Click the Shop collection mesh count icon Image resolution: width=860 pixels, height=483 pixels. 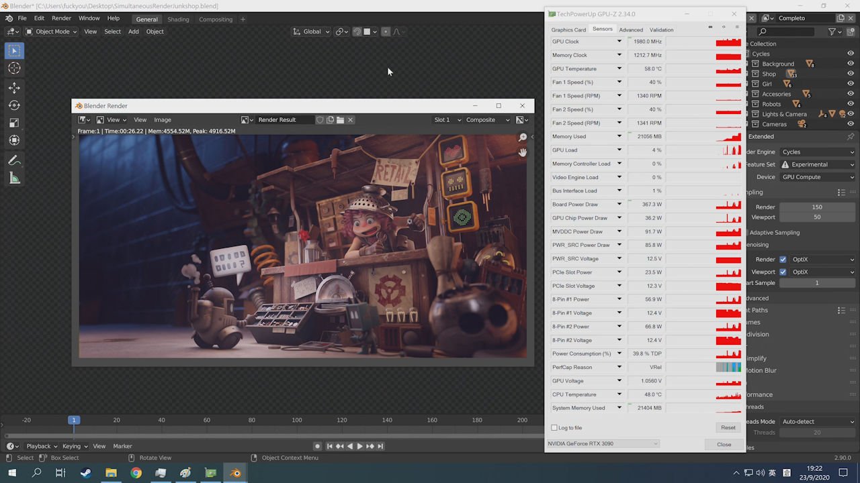(791, 74)
